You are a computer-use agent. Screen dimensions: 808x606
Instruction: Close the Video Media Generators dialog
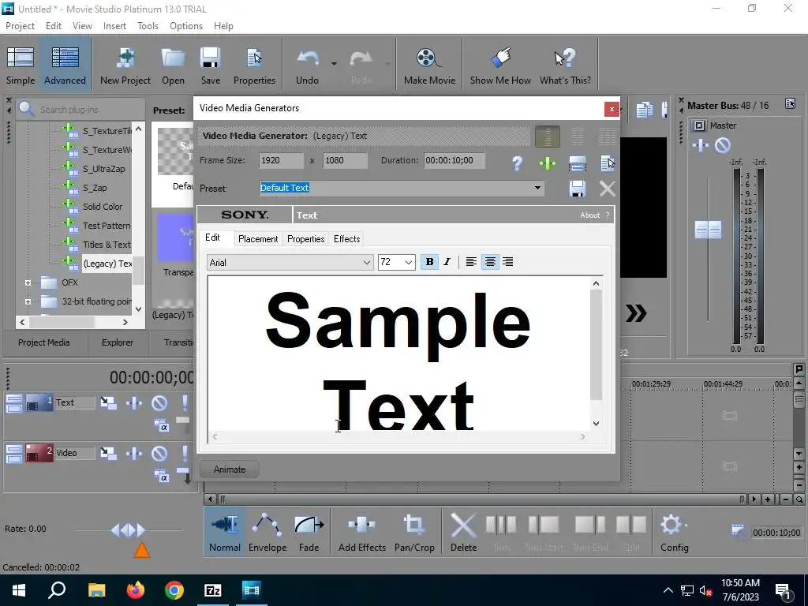click(612, 109)
